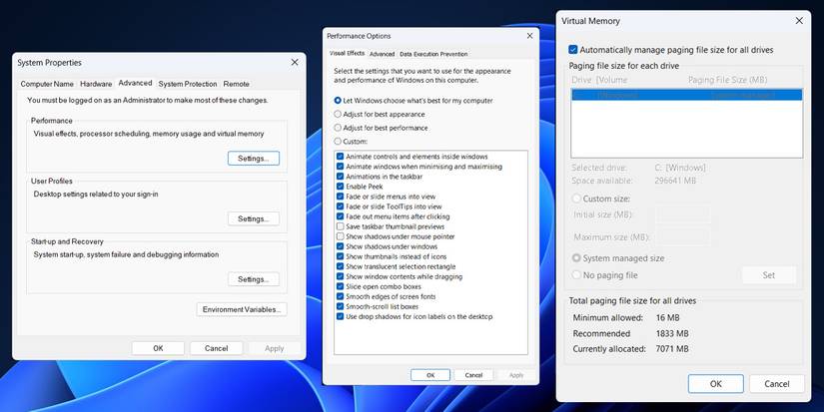This screenshot has width=824, height=412.
Task: Toggle Animations in the taskbar
Action: coord(340,177)
